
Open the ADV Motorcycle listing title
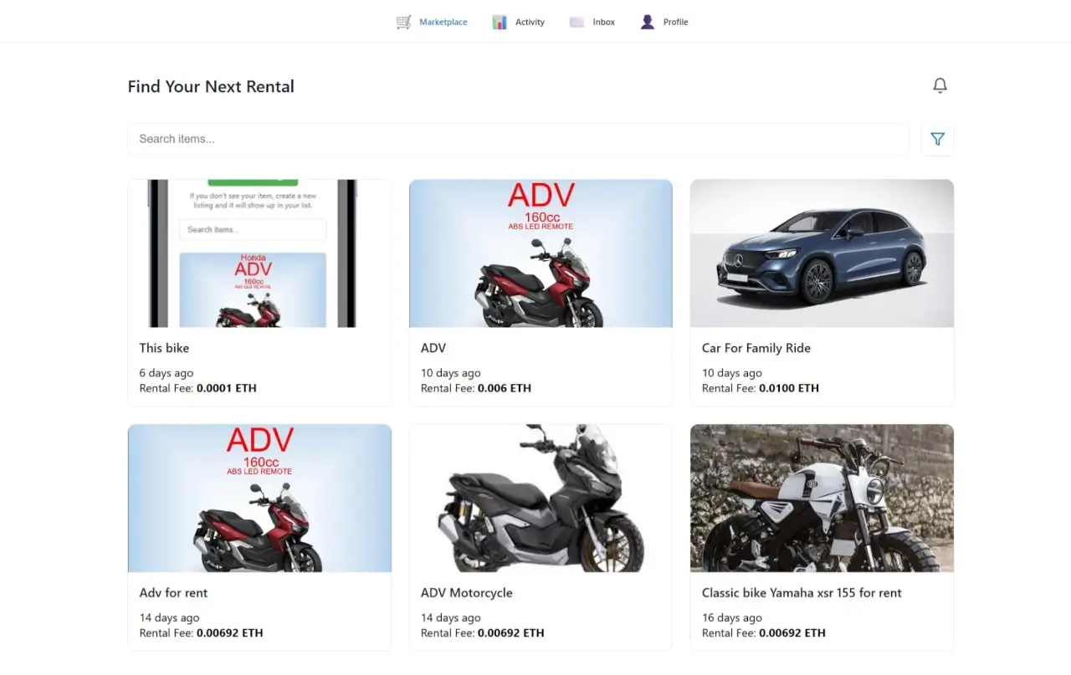(x=466, y=593)
